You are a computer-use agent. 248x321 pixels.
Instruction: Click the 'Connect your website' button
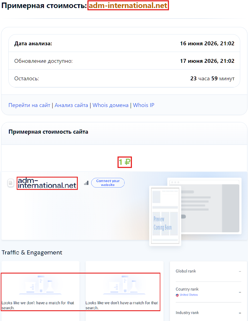[x=108, y=183]
